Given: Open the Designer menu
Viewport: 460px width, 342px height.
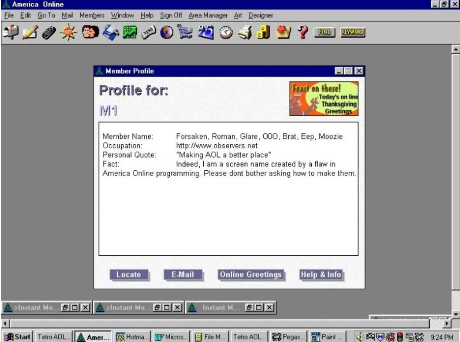Looking at the screenshot, I should 260,15.
